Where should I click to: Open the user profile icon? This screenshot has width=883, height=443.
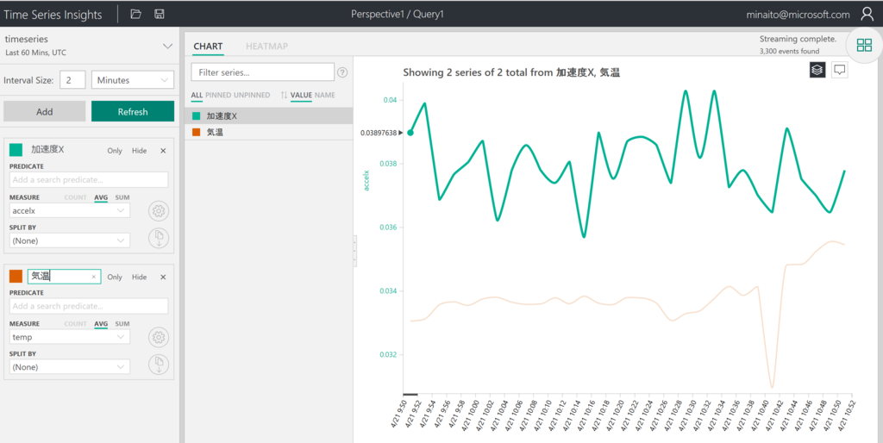(867, 15)
